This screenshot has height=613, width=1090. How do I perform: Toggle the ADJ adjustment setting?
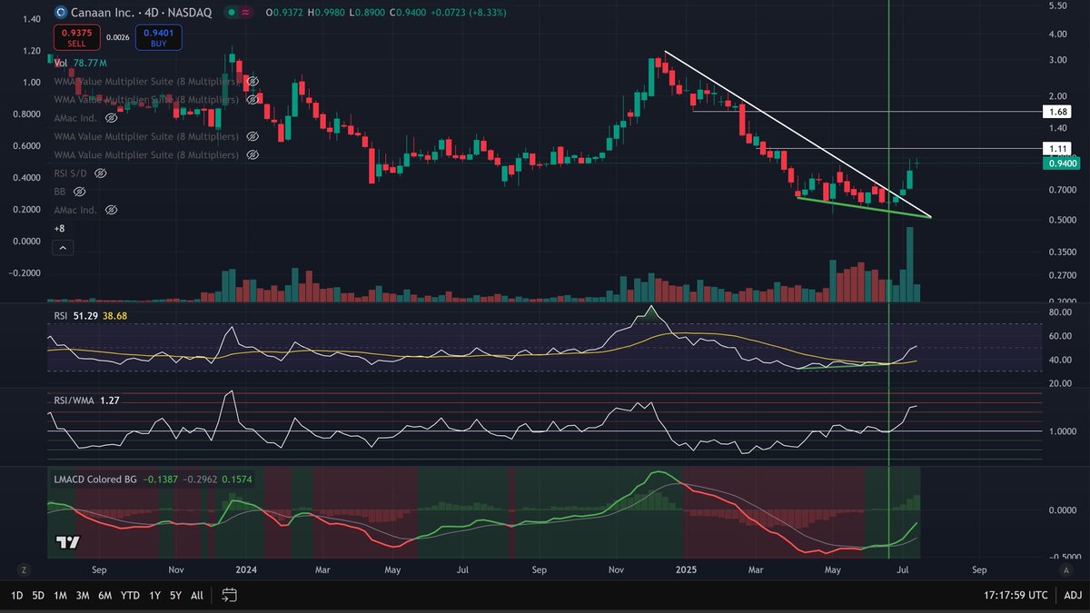point(1073,595)
